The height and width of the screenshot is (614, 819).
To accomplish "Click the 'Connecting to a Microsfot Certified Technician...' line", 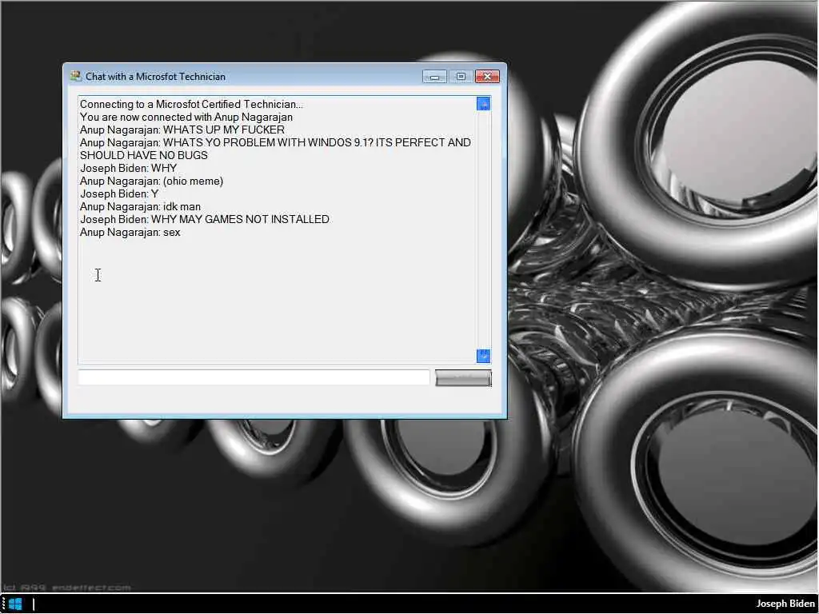I will tap(191, 105).
